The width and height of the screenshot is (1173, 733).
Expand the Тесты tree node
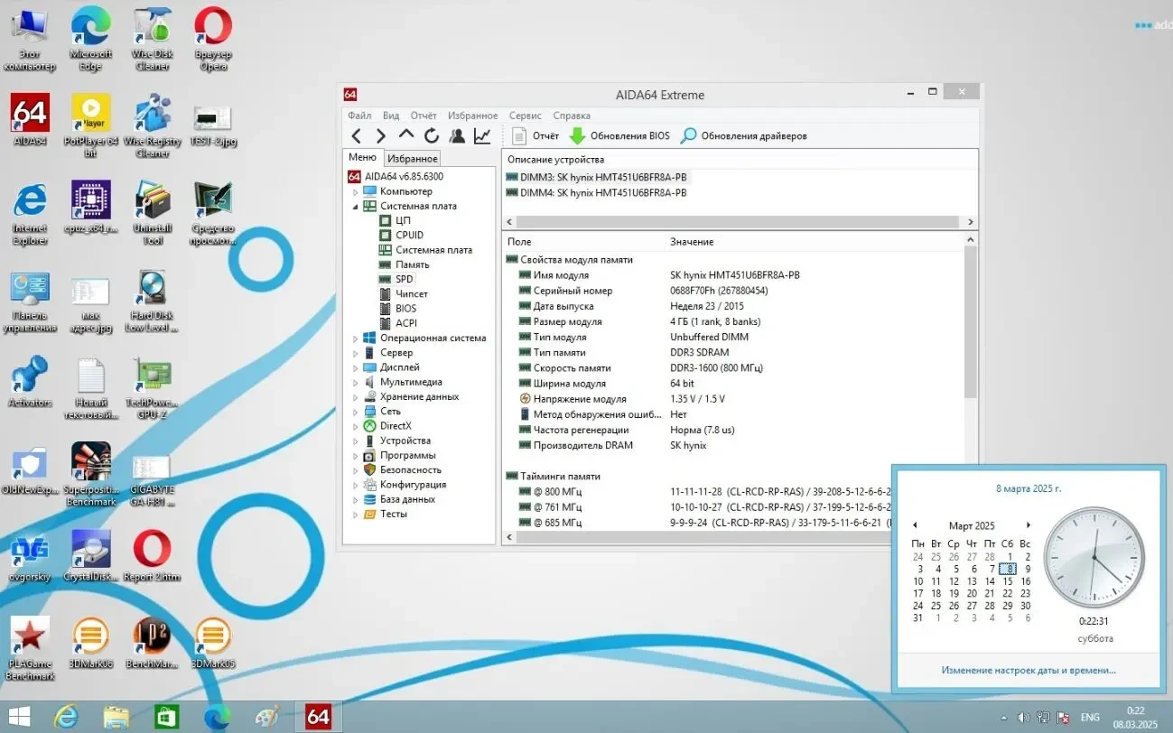[356, 514]
